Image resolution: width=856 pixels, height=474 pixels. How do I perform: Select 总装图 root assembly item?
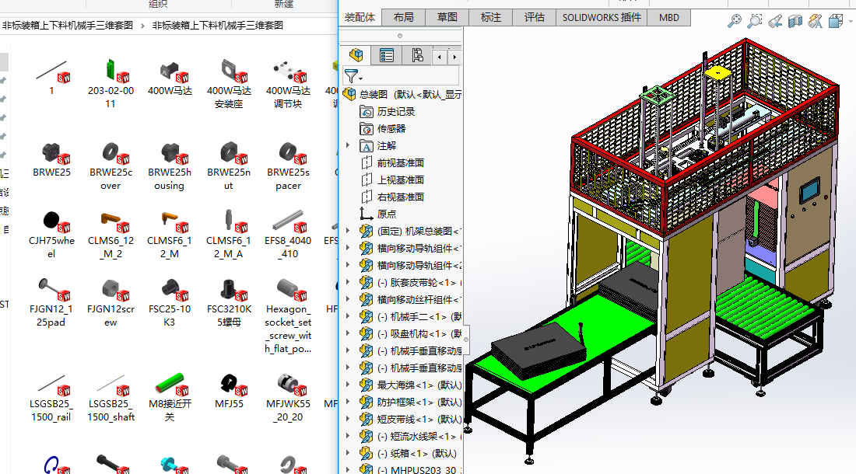[402, 94]
